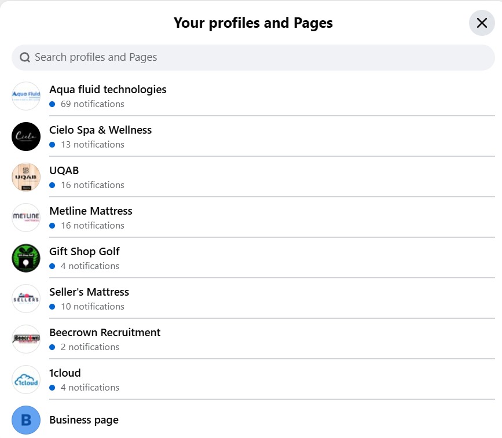
Task: Switch to the 1cloud page
Action: [x=65, y=373]
